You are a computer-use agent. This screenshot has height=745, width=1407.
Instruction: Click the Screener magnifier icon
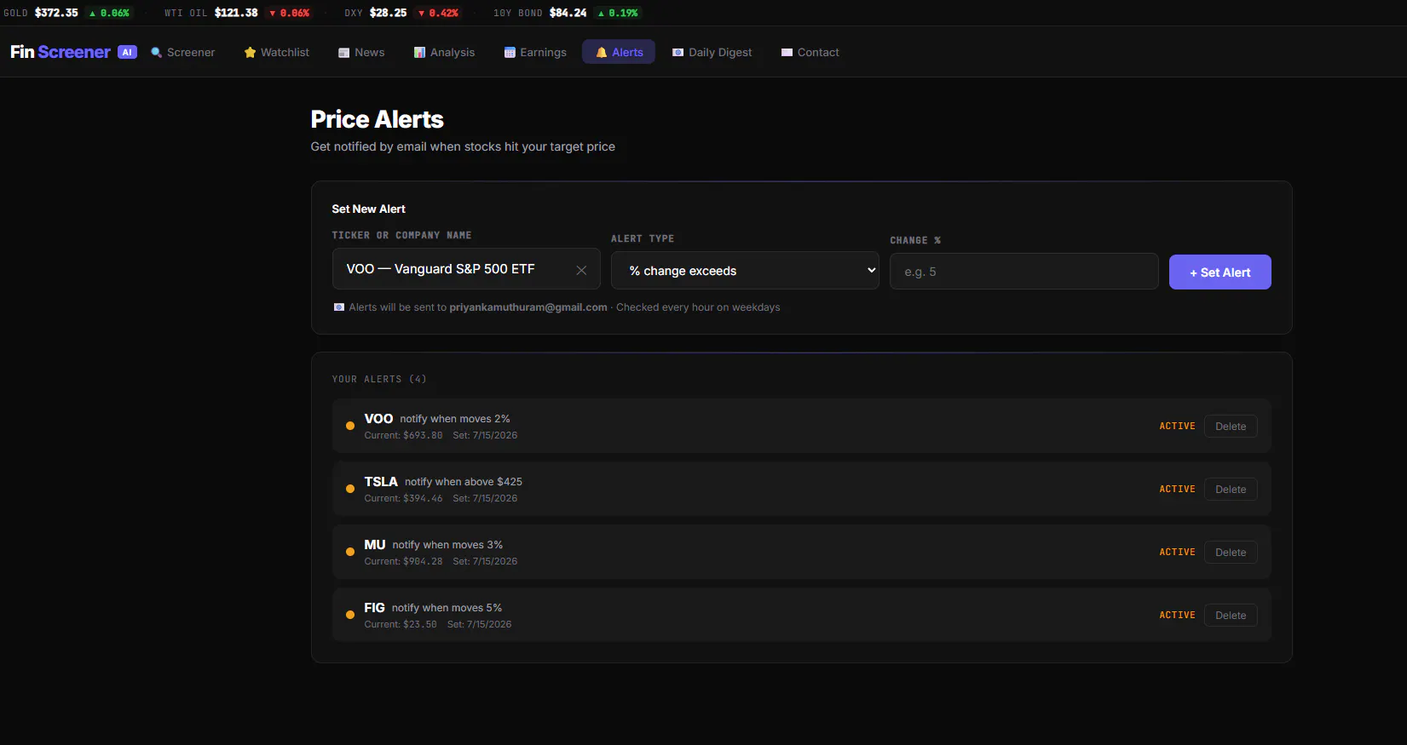(157, 53)
